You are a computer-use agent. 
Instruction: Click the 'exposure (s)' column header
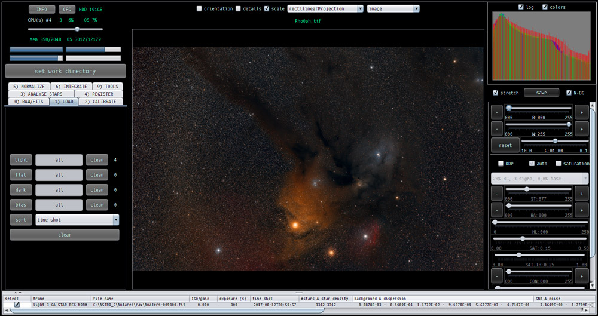click(234, 299)
